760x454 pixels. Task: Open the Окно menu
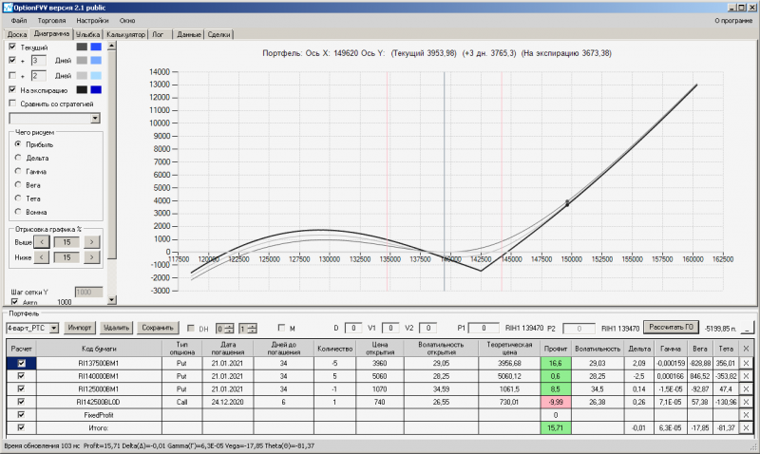coord(127,20)
